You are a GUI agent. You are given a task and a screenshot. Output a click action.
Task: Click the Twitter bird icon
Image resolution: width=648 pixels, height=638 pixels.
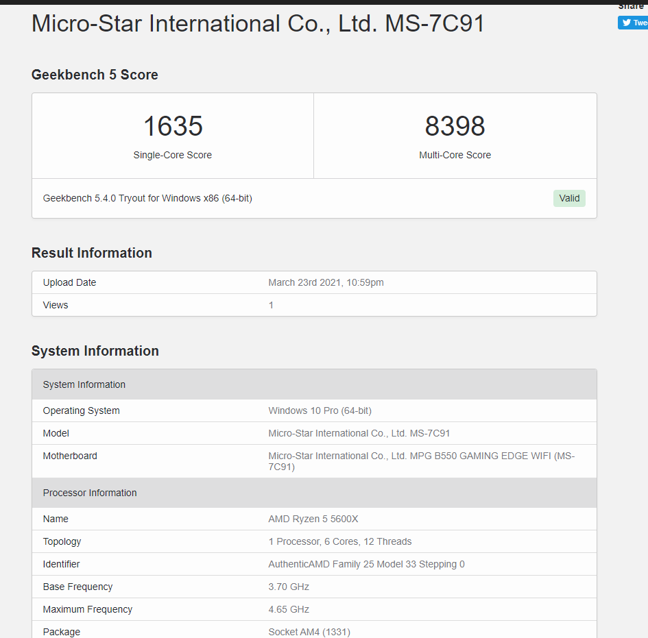tap(625, 23)
